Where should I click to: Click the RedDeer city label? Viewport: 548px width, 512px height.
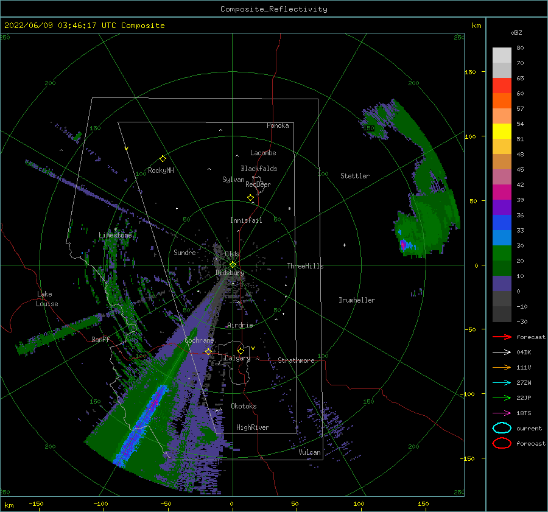point(258,184)
